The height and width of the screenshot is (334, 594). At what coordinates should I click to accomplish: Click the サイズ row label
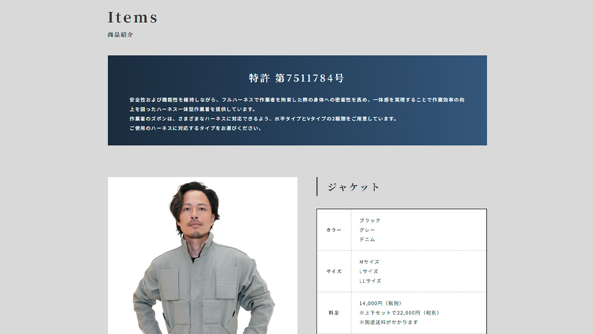(334, 272)
